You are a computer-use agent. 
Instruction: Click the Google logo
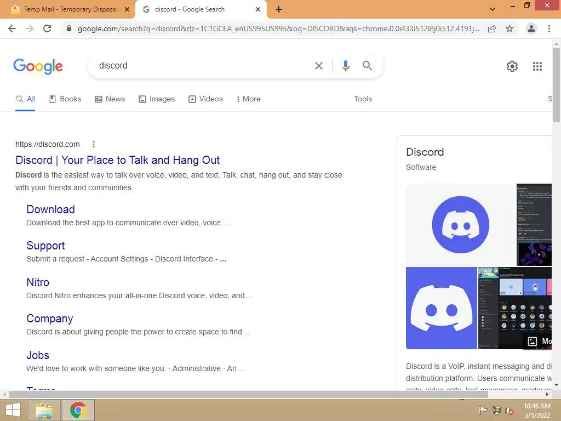(x=38, y=66)
